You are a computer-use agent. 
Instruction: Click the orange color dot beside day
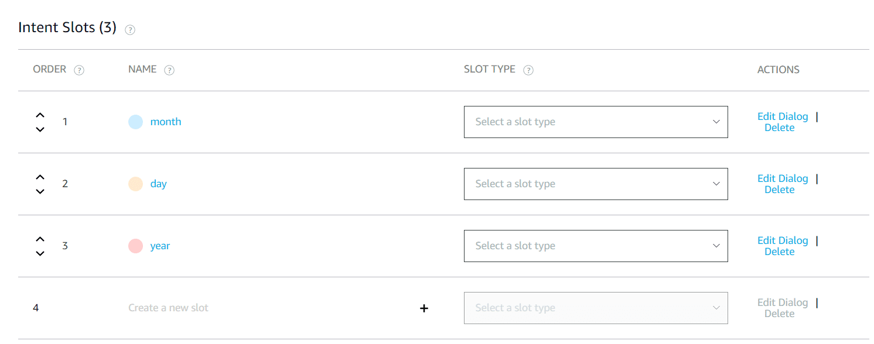135,184
